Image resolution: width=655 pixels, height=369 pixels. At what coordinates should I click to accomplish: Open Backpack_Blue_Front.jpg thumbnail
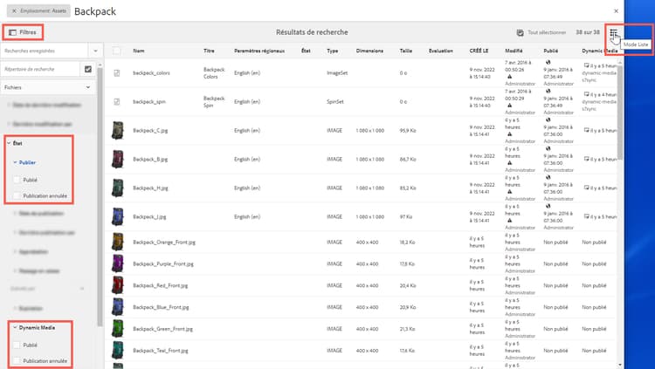pyautogui.click(x=118, y=307)
